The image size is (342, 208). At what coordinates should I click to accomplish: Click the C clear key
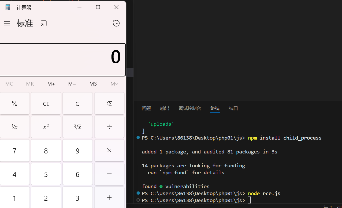pyautogui.click(x=77, y=103)
